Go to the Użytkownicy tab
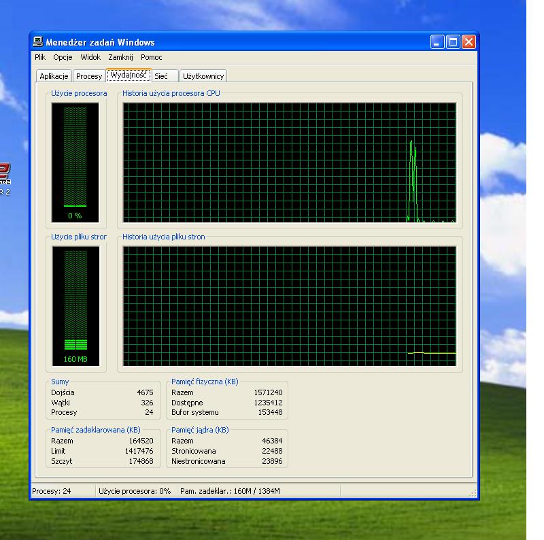 point(203,76)
